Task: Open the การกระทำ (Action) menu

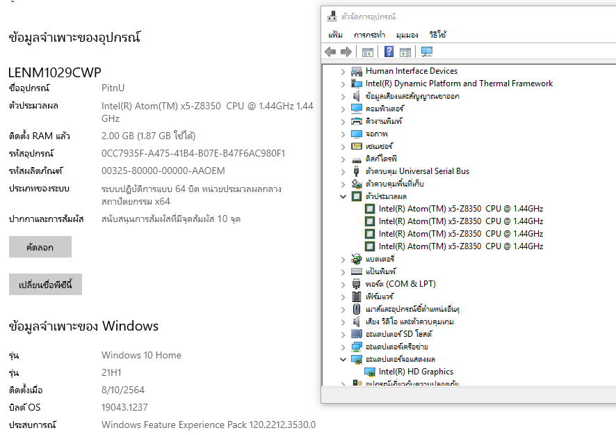Action: tap(369, 35)
